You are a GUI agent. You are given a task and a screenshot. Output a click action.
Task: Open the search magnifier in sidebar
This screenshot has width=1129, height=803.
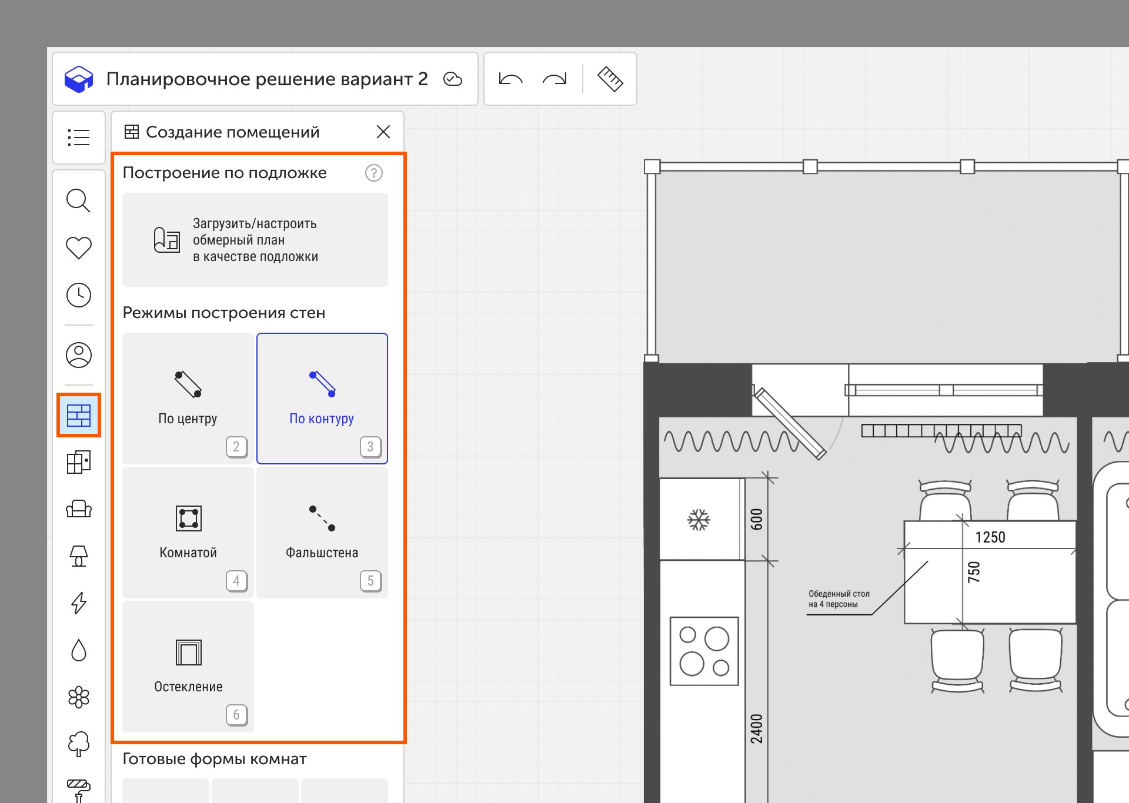pos(78,200)
